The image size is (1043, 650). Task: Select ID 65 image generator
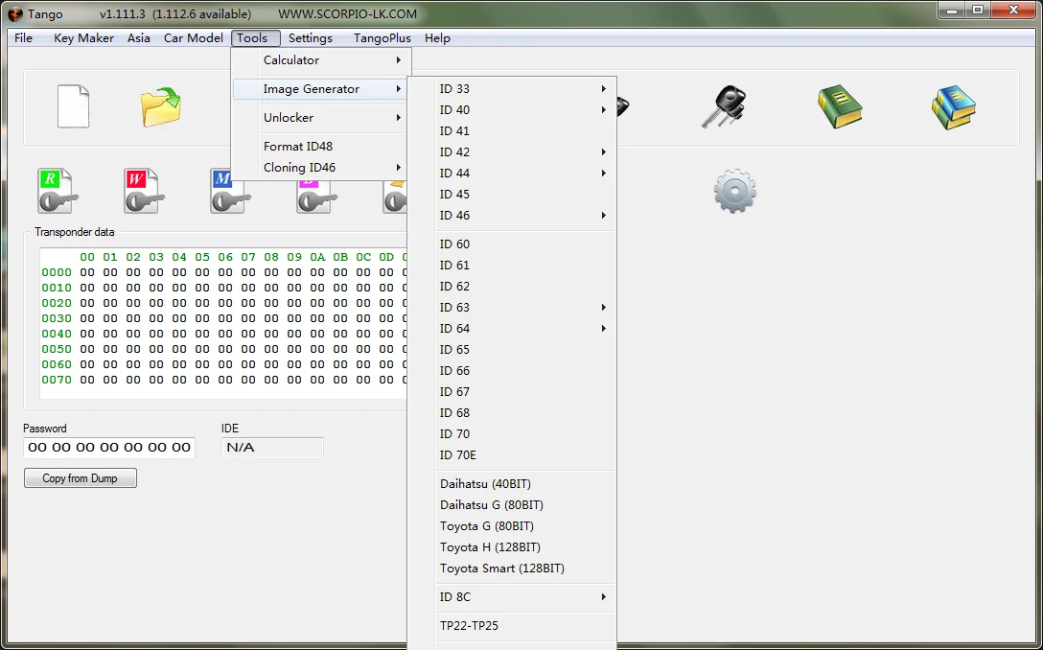pyautogui.click(x=512, y=349)
